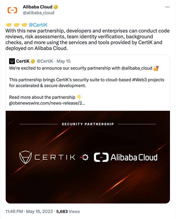
Task: Click the Alibaba Cloud profile avatar
Action: 12,10
